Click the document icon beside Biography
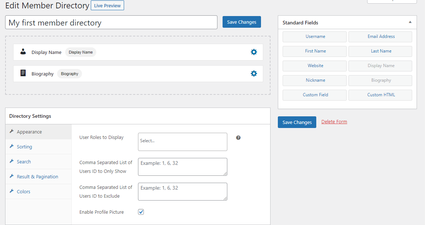This screenshot has width=425, height=225. pyautogui.click(x=23, y=73)
